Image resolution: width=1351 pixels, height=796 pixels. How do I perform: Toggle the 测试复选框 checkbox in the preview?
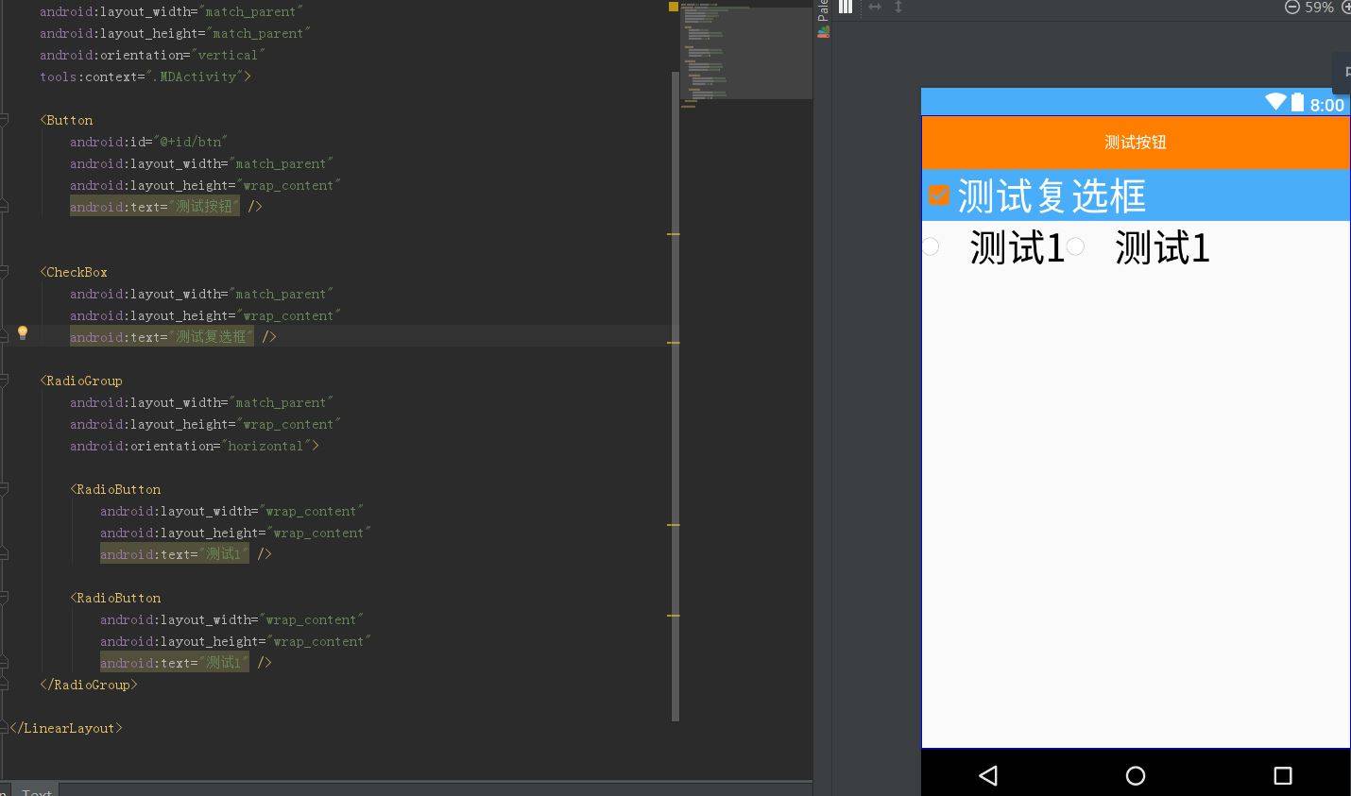[x=939, y=195]
